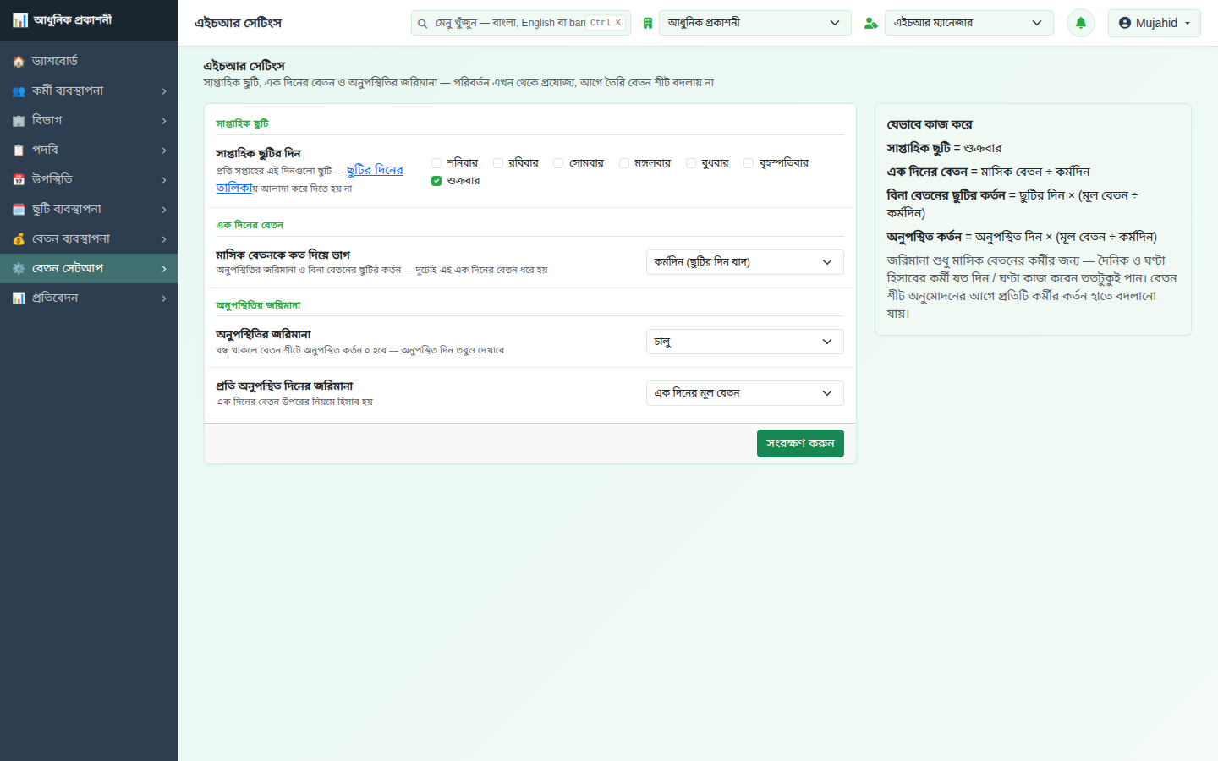The image size is (1218, 761).
Task: Uncheck the শুক্রবার weekly holiday checkbox
Action: [x=436, y=181]
